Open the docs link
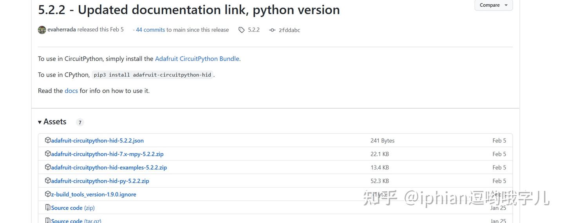The image size is (564, 223). click(x=71, y=91)
